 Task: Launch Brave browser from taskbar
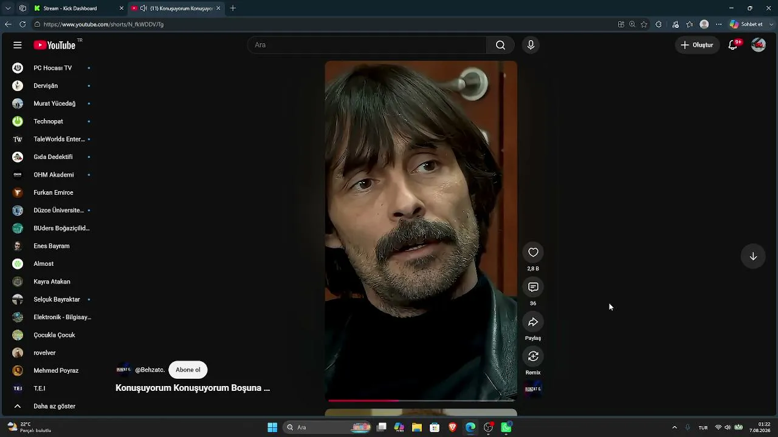[x=452, y=427]
